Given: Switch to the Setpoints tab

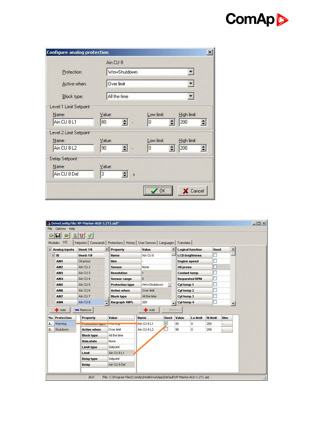Looking at the screenshot, I should pyautogui.click(x=81, y=243).
